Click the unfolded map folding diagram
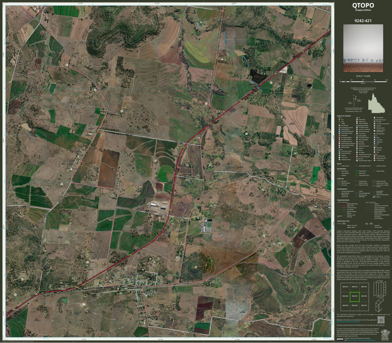The width and height of the screenshot is (392, 343). pyautogui.click(x=380, y=289)
